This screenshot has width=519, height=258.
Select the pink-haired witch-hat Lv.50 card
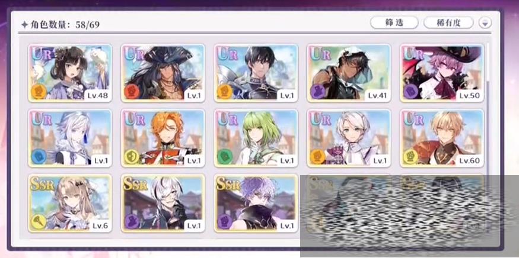click(x=442, y=73)
